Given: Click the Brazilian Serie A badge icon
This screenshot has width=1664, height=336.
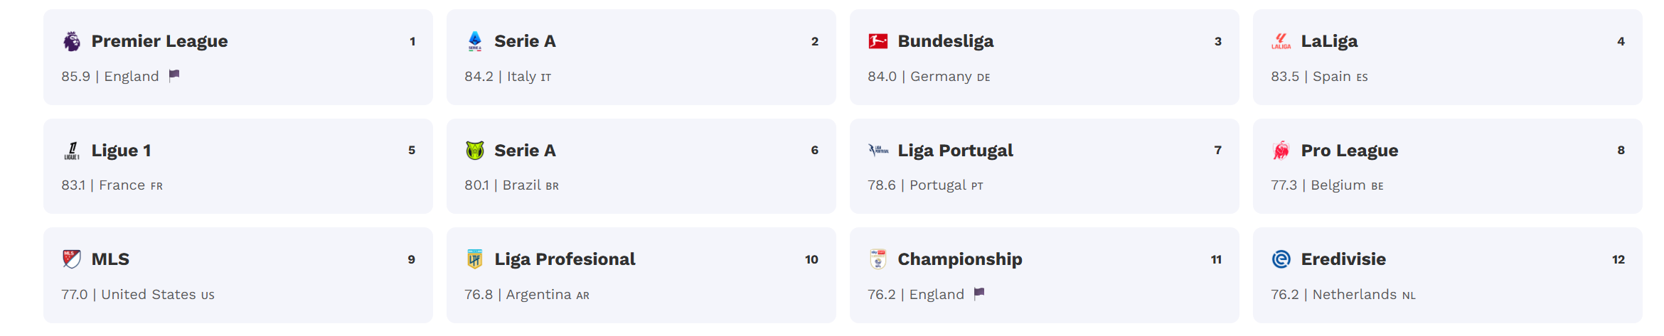Looking at the screenshot, I should tap(474, 151).
